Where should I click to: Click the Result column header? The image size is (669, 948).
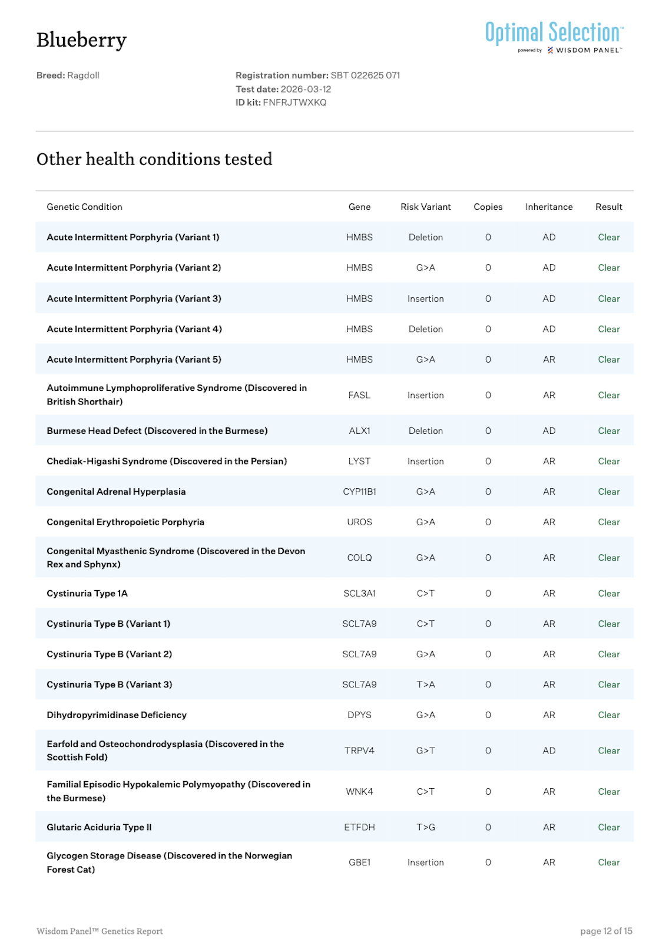[609, 207]
